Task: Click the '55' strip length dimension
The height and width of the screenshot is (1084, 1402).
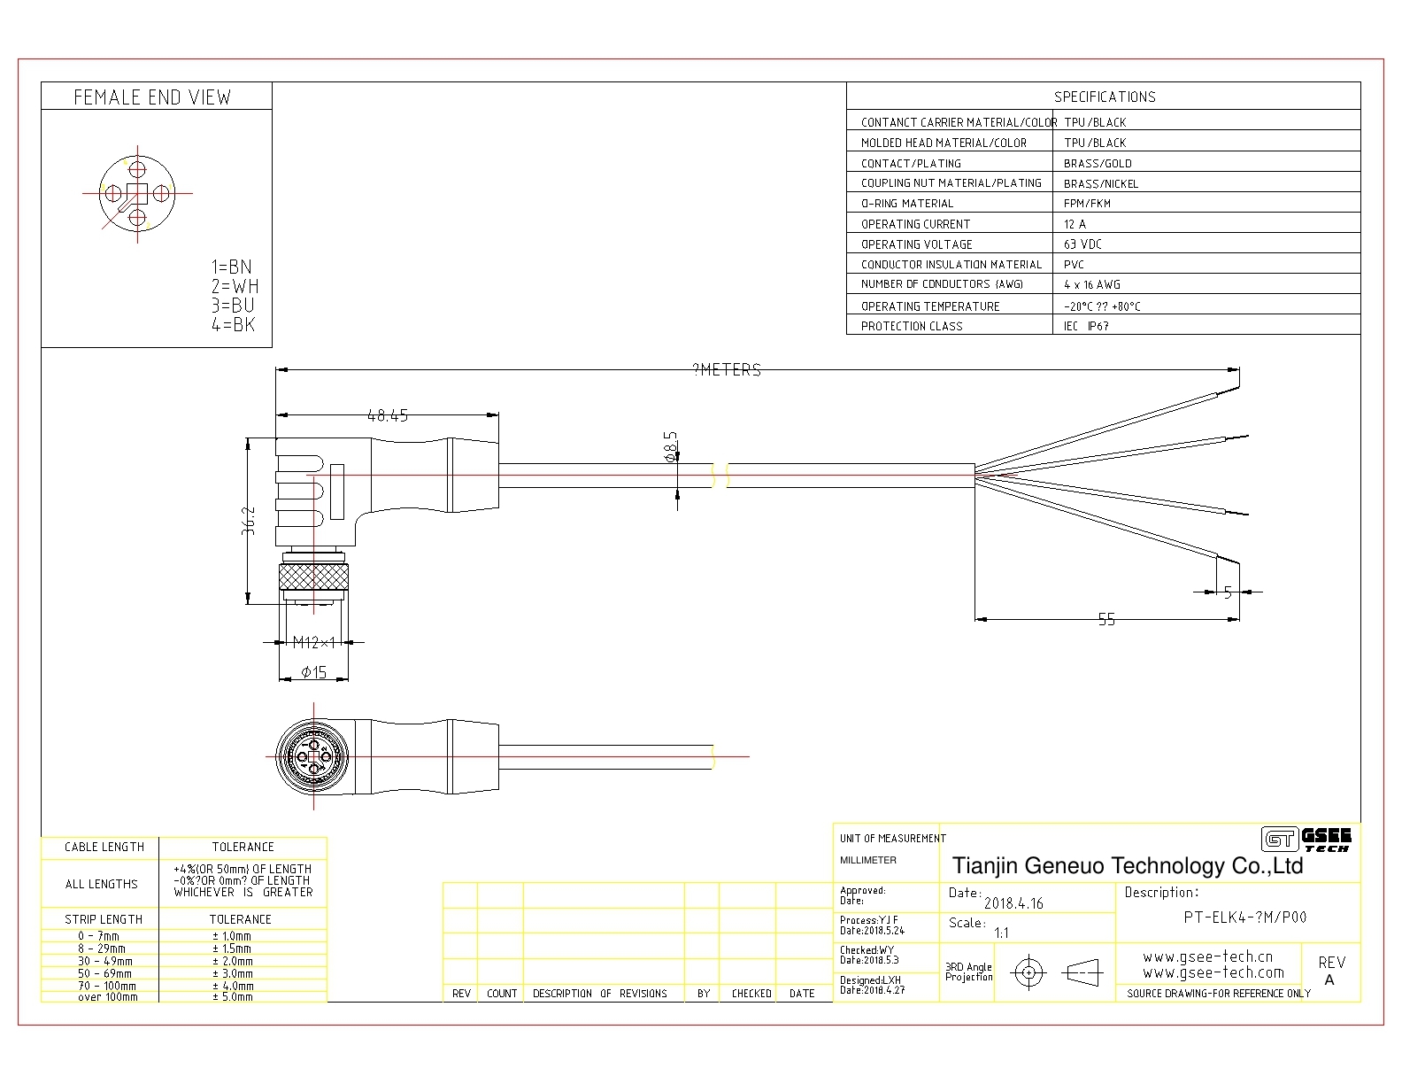Action: pos(1106,620)
